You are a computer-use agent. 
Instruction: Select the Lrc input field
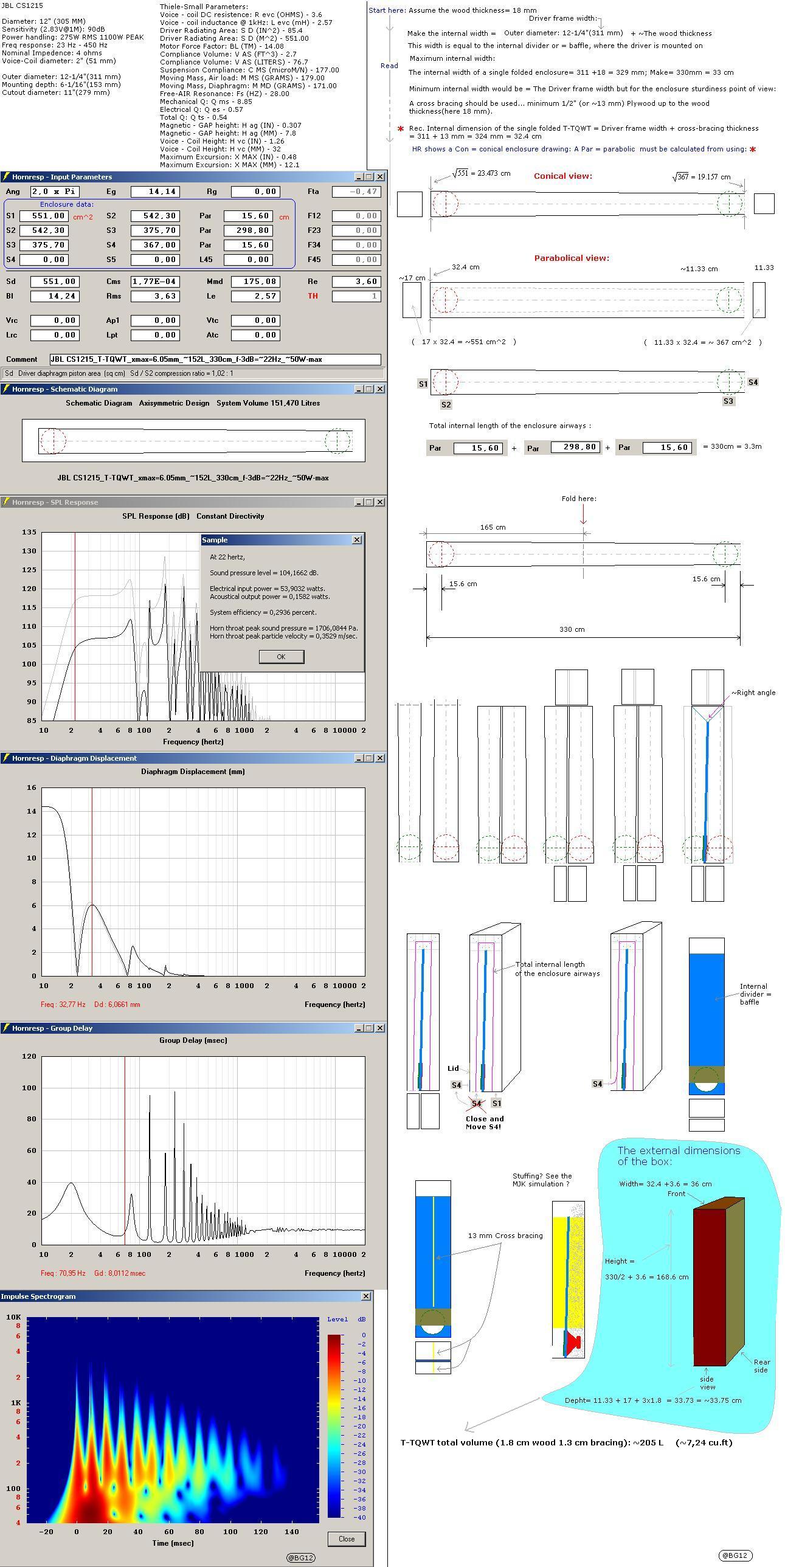(x=55, y=335)
